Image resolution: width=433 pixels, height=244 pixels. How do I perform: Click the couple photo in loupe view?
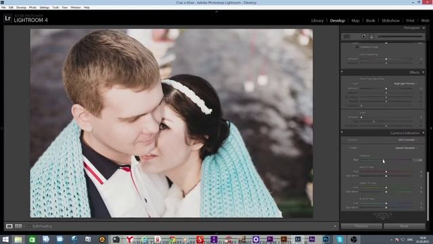click(x=171, y=123)
